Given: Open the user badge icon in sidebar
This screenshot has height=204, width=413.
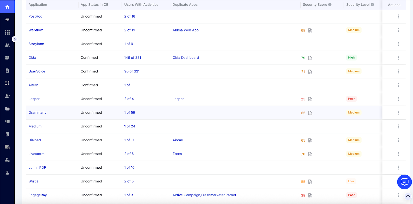Looking at the screenshot, I should click(7, 160).
